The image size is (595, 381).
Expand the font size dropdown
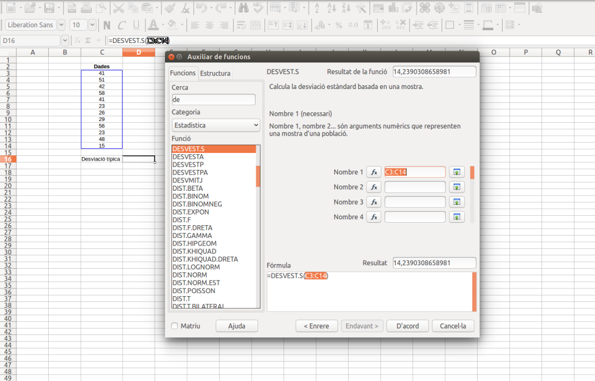click(x=93, y=25)
